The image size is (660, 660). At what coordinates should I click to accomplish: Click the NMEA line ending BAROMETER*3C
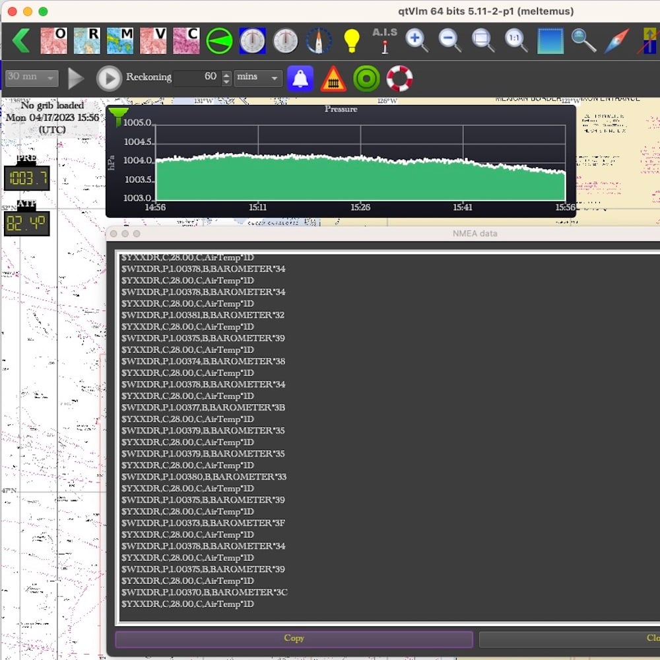click(x=204, y=592)
